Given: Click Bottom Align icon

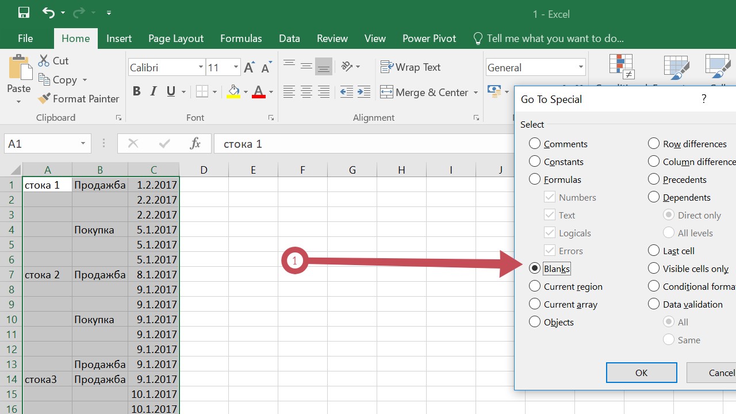Looking at the screenshot, I should tap(324, 67).
